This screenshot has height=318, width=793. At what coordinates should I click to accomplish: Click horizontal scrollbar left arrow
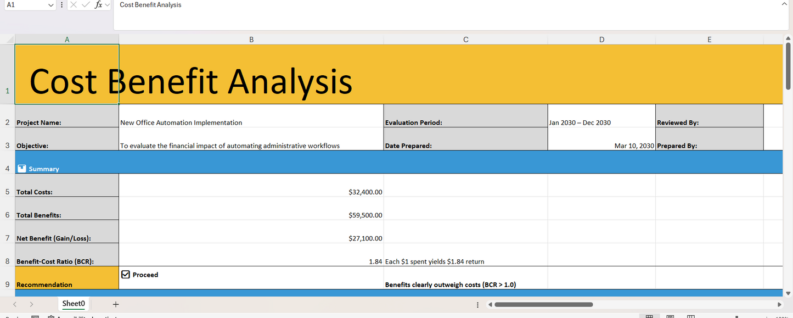point(491,304)
